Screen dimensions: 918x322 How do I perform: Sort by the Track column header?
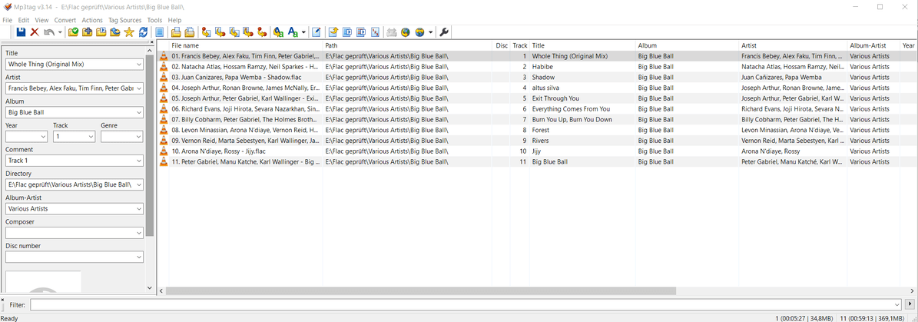520,45
